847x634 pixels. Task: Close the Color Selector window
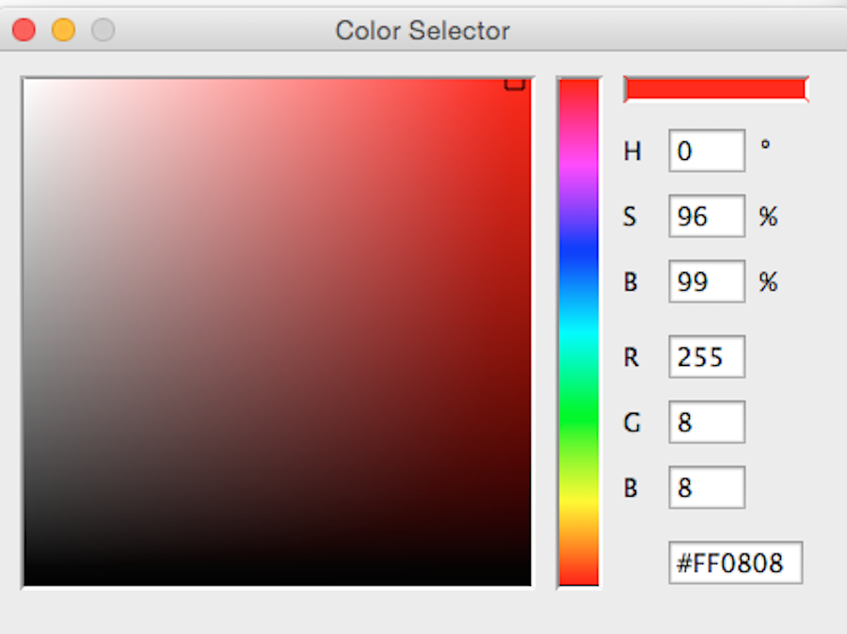(24, 30)
